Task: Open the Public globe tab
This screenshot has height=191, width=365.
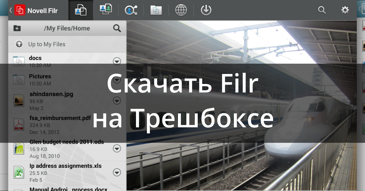Action: 181,10
